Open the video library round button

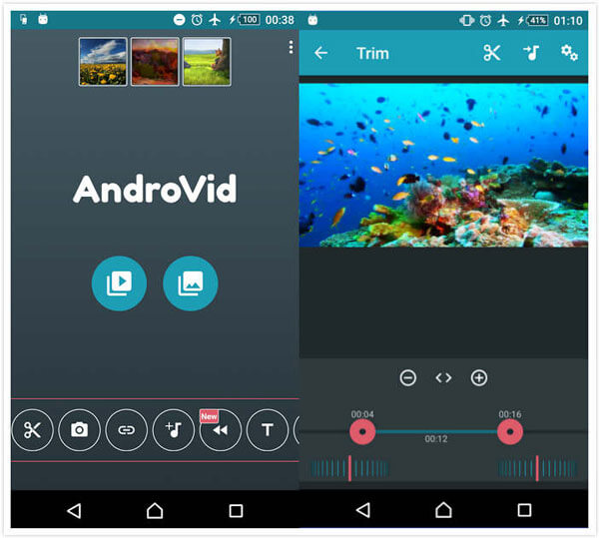[x=119, y=283]
